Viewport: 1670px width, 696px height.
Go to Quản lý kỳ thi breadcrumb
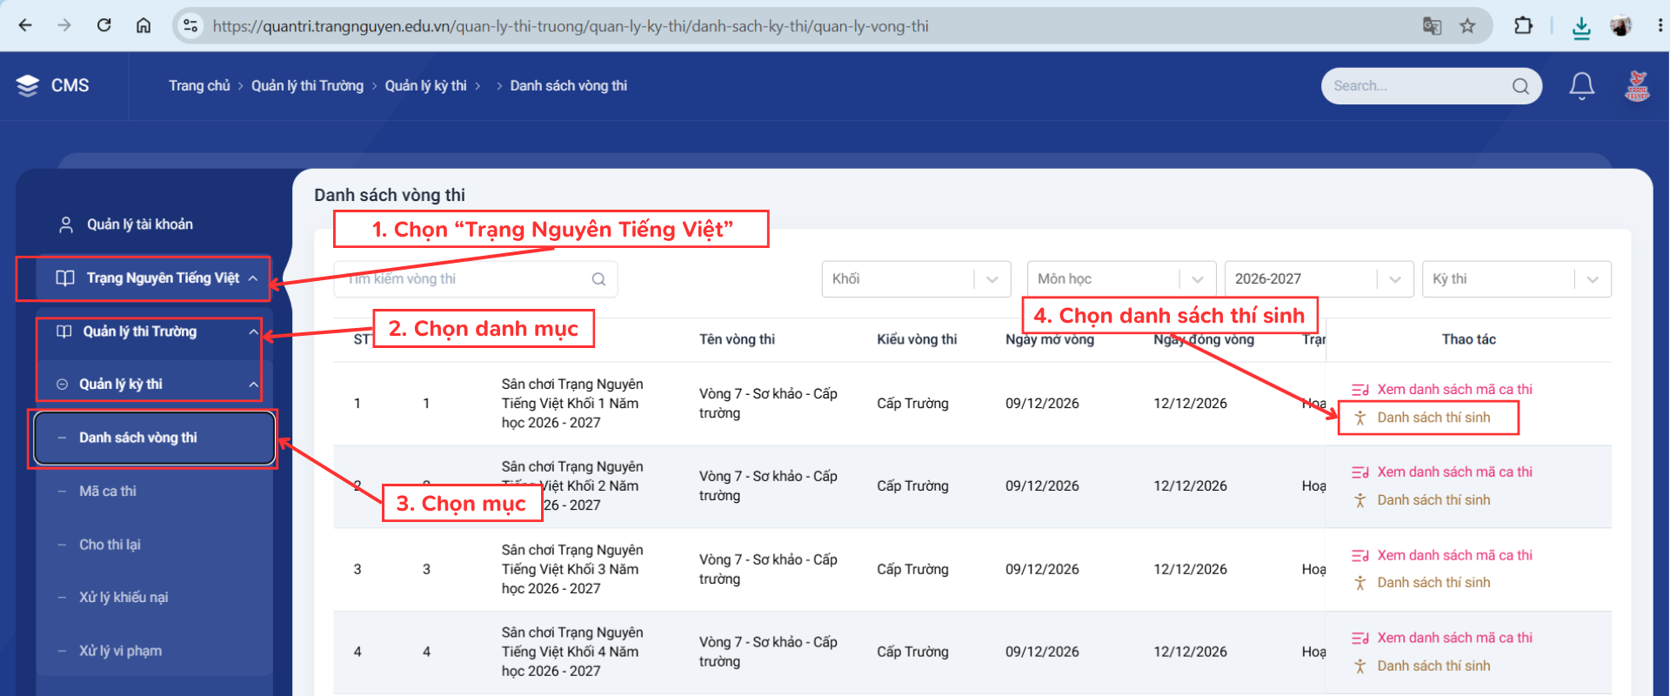point(425,85)
